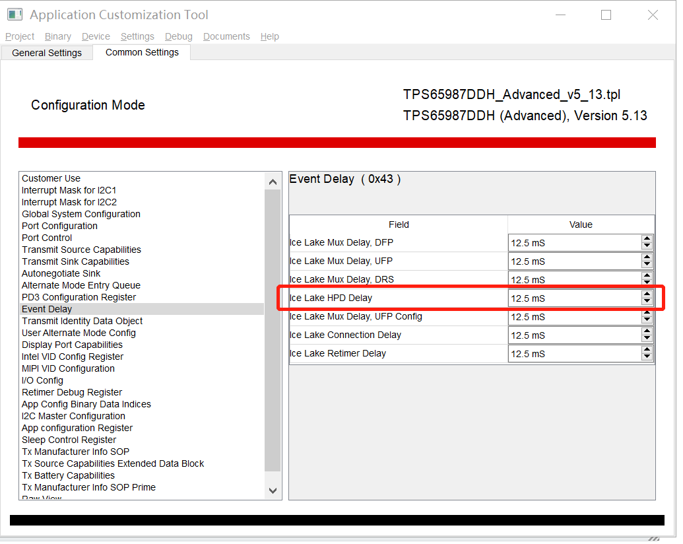Select Retimer Debug Register

click(72, 392)
